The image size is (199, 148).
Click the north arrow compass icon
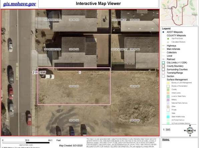(x=190, y=131)
